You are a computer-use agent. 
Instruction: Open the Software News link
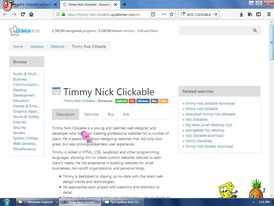pos(147,31)
